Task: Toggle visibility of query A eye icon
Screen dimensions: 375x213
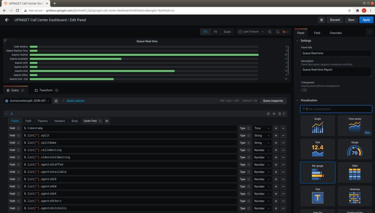Action: coord(274,114)
